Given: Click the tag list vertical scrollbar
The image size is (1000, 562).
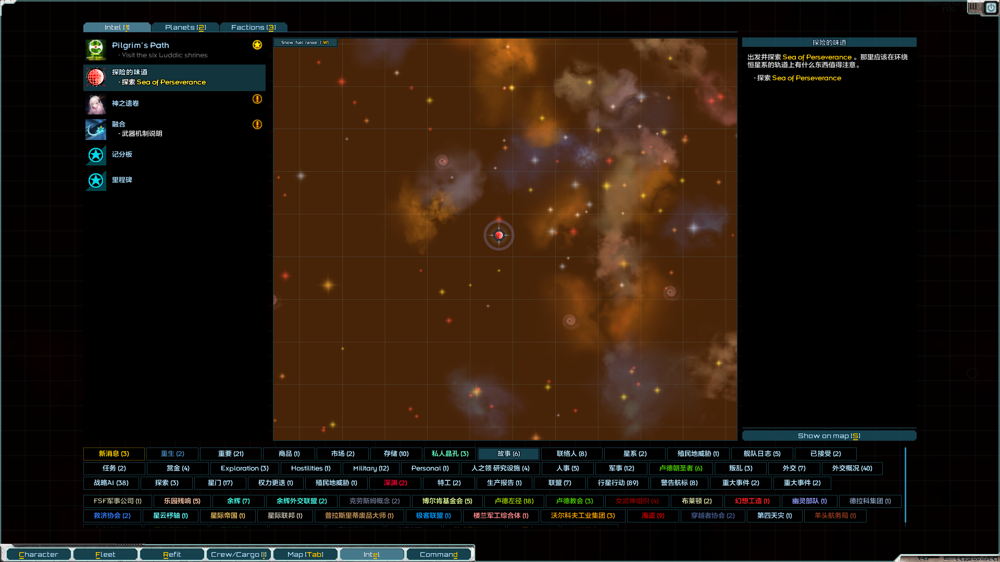Looking at the screenshot, I should pos(905,484).
